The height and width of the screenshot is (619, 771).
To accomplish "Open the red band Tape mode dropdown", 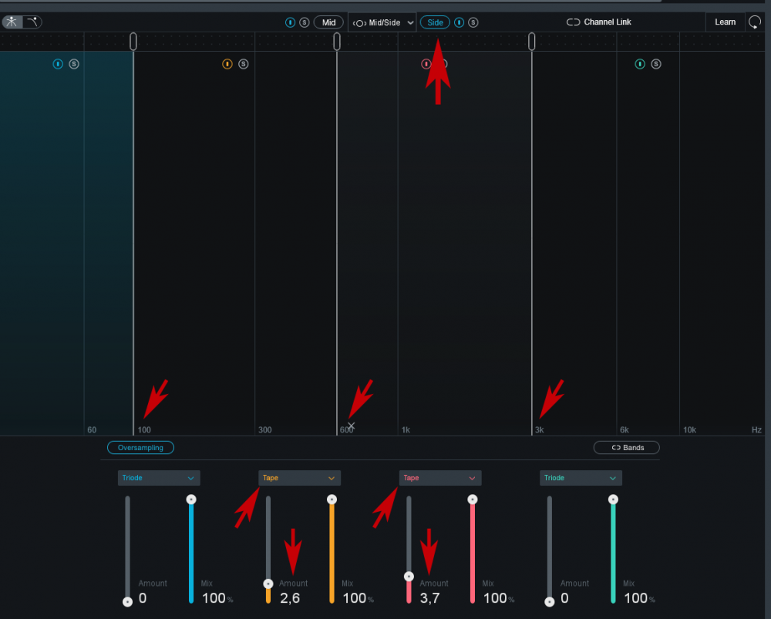I will pyautogui.click(x=440, y=478).
